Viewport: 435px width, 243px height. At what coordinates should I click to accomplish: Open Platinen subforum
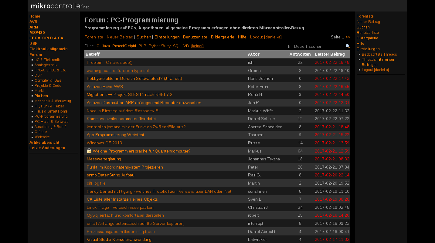click(41, 96)
